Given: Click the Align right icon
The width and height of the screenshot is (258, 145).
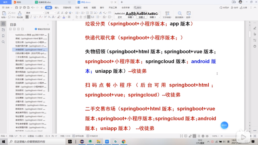Looking at the screenshot, I should (x=85, y=17).
